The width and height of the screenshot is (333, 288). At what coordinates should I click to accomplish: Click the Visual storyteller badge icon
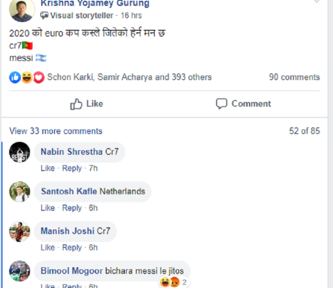coord(44,16)
